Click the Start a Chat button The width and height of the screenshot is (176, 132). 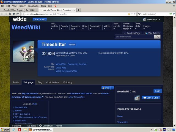click(x=151, y=98)
